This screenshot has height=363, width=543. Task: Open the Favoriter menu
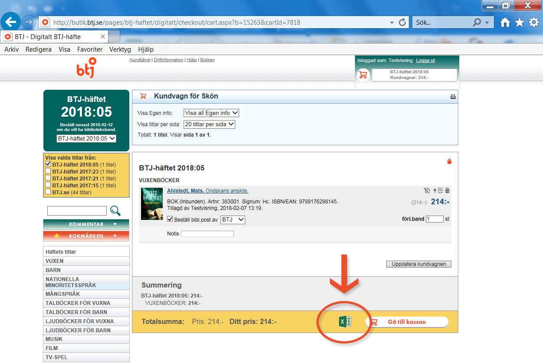[x=90, y=49]
